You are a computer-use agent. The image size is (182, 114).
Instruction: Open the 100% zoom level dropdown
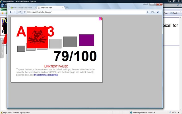point(178,112)
